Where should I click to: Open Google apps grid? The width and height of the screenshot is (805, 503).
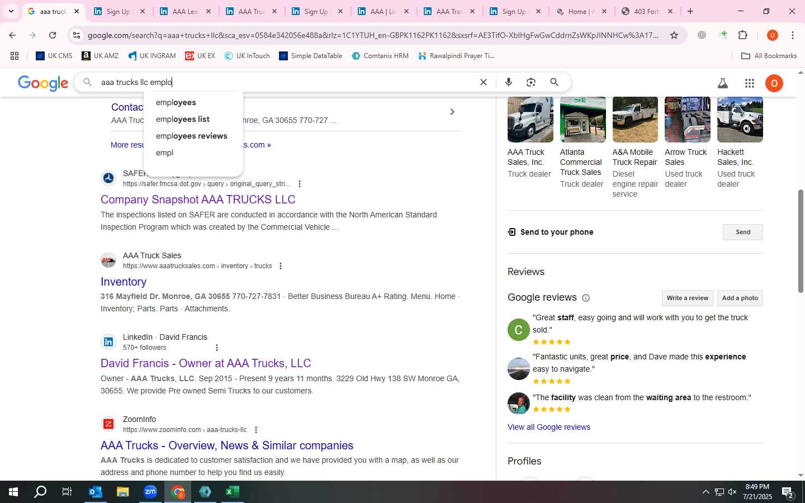click(750, 83)
